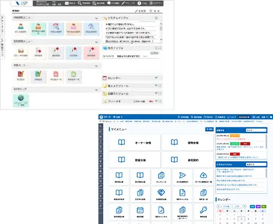The height and width of the screenshot is (224, 273).
Task: Go to the next month in the calendar
Action: pos(245,206)
